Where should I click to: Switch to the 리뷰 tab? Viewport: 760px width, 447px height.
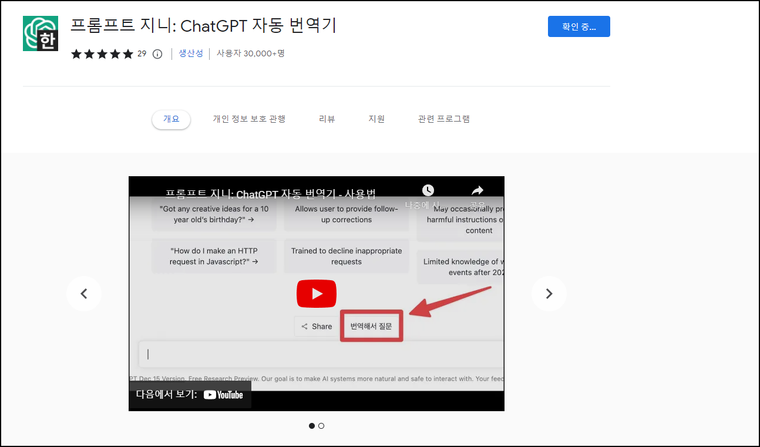(x=327, y=119)
